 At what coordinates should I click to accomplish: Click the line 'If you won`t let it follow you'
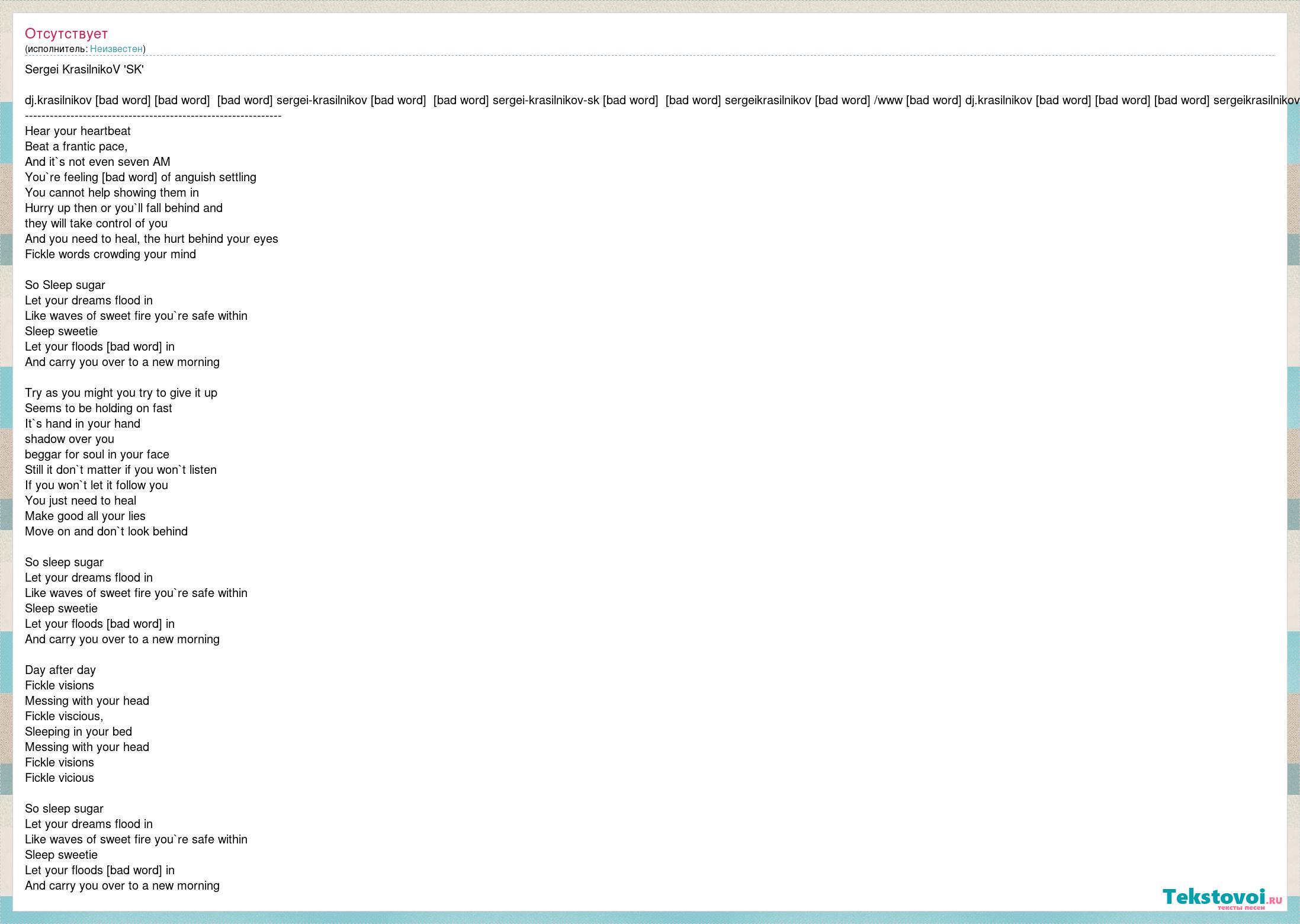(97, 485)
